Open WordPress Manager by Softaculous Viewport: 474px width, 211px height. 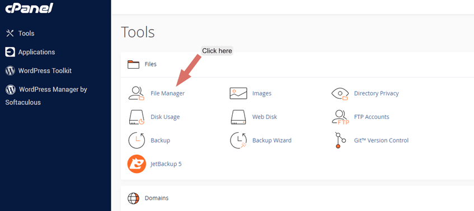coord(46,96)
